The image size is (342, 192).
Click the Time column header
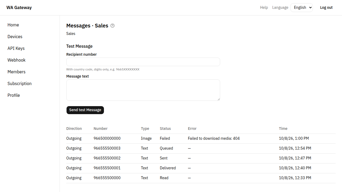coord(283,129)
